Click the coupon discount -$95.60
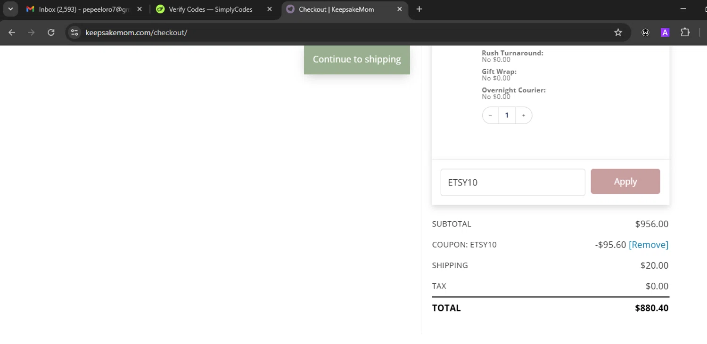 point(611,245)
